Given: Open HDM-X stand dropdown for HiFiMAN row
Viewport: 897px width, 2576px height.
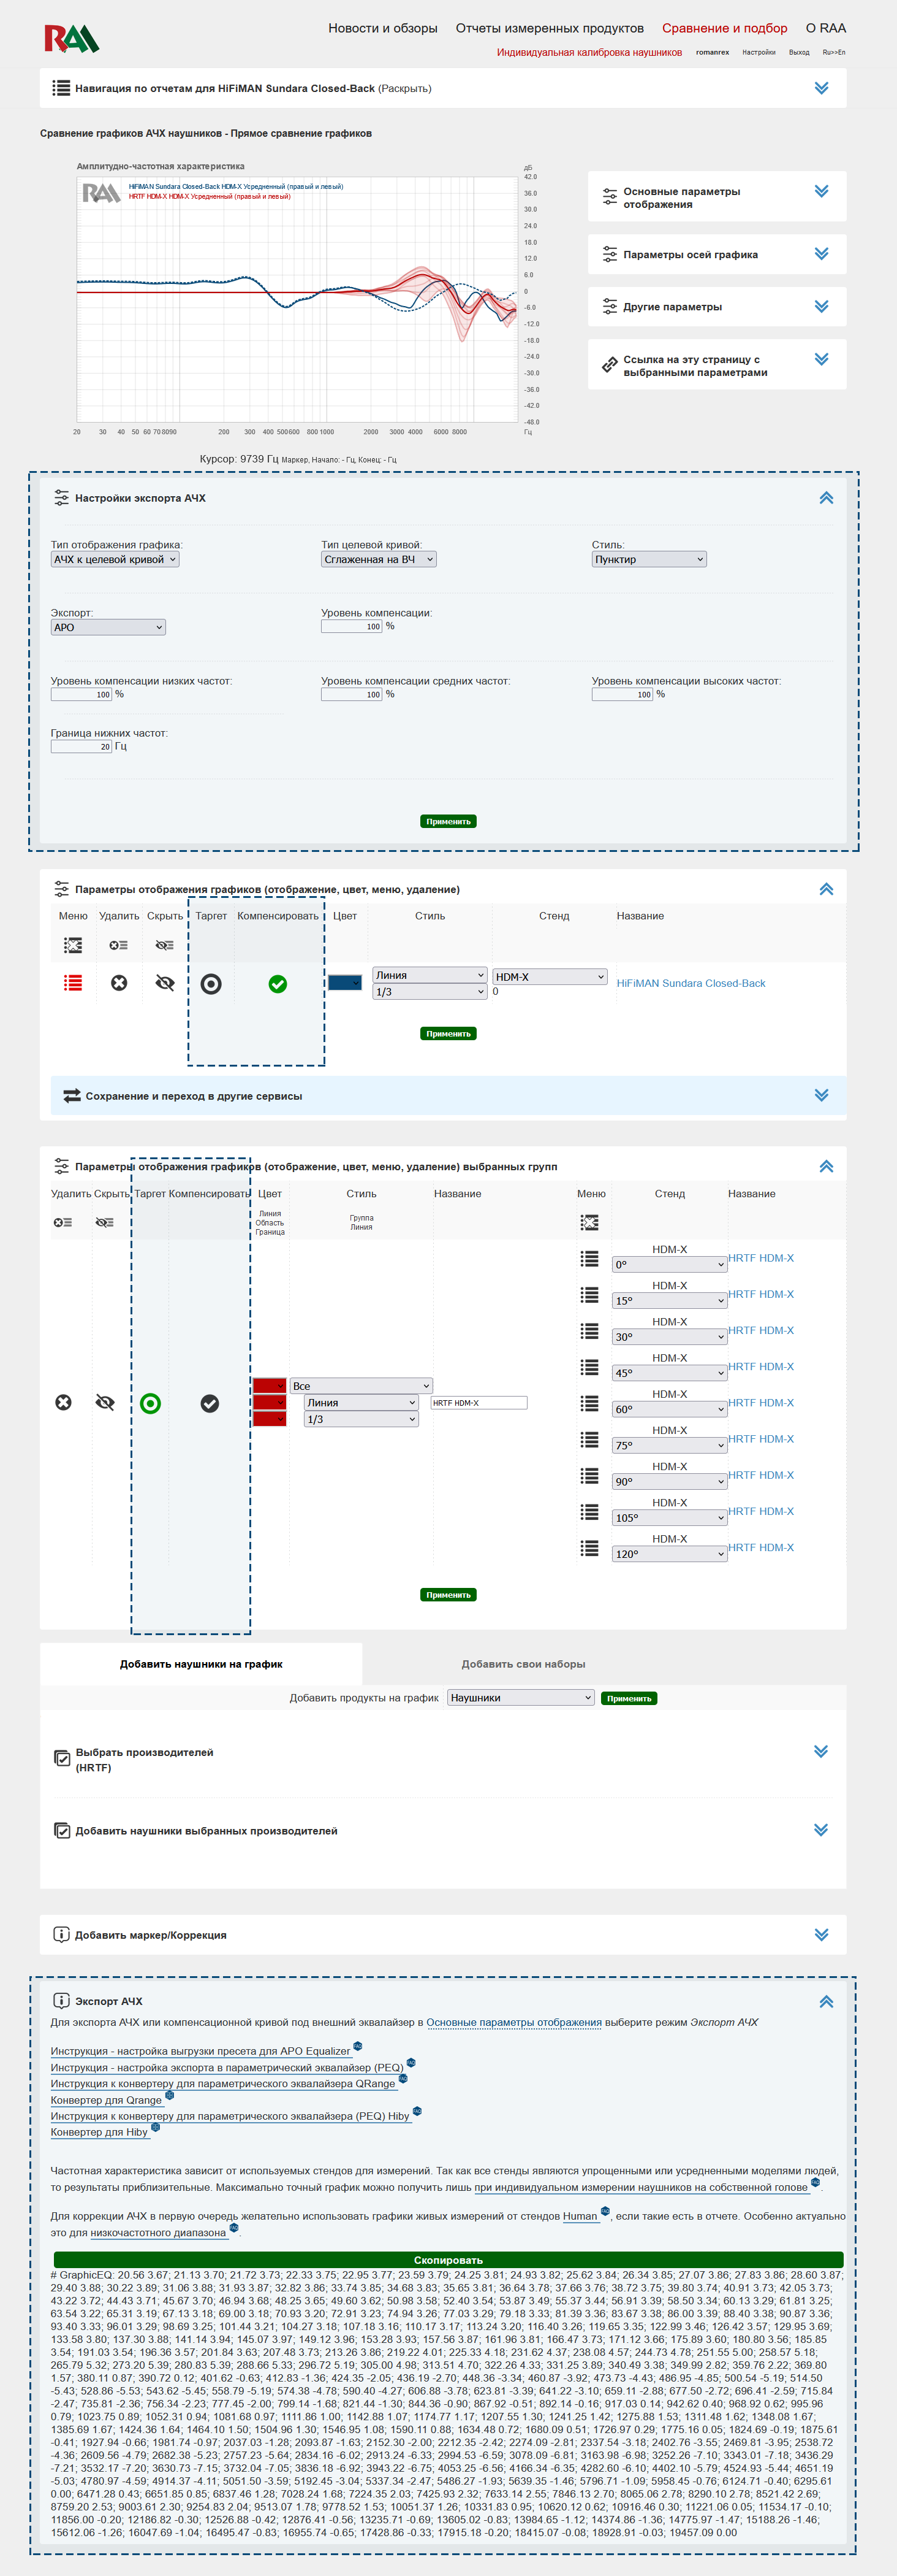Looking at the screenshot, I should (x=550, y=977).
